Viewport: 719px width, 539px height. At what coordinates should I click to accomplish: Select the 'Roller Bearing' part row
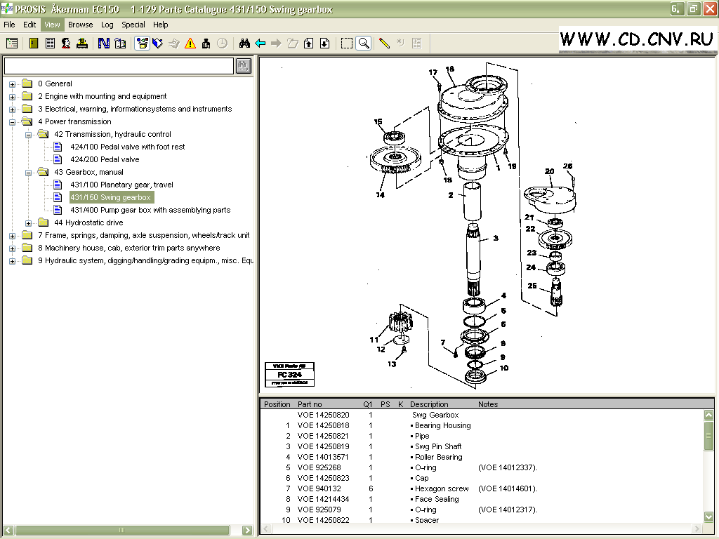click(482, 457)
